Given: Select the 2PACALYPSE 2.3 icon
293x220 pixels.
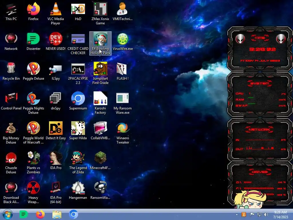Looking at the screenshot, I should [x=78, y=73].
